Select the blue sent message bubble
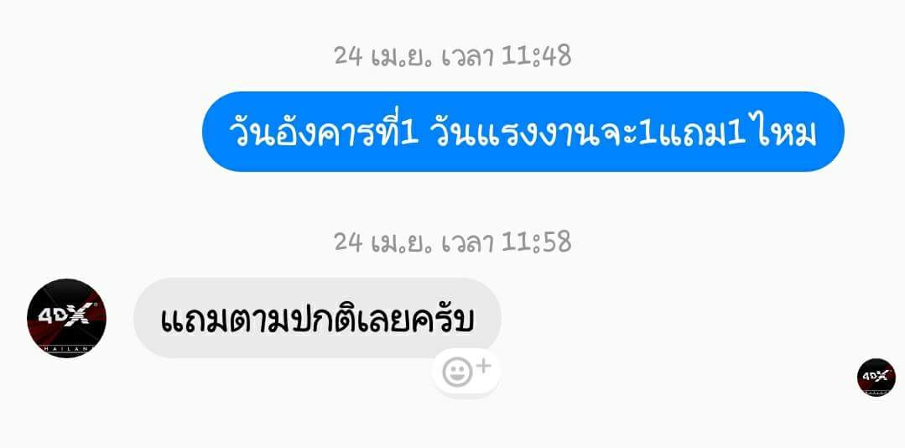This screenshot has width=905, height=448. pos(523,132)
